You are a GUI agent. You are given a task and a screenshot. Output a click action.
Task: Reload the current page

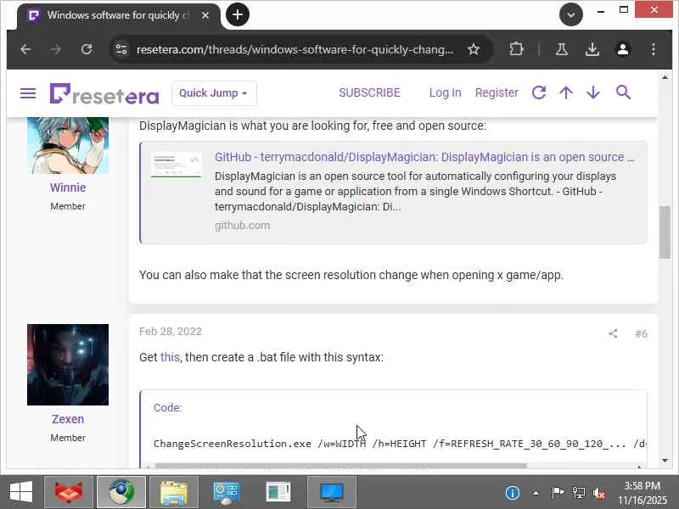[87, 49]
